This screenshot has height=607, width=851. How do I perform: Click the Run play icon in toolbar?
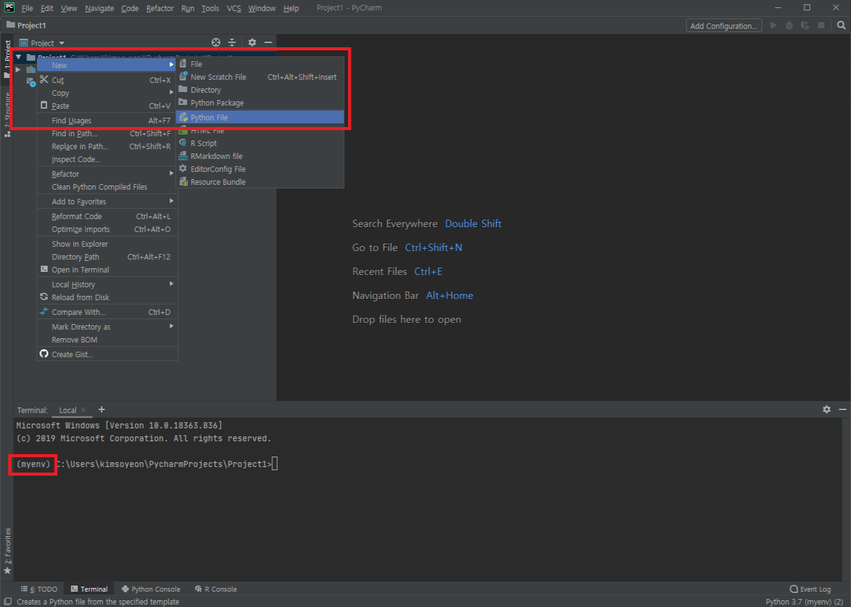pos(774,25)
